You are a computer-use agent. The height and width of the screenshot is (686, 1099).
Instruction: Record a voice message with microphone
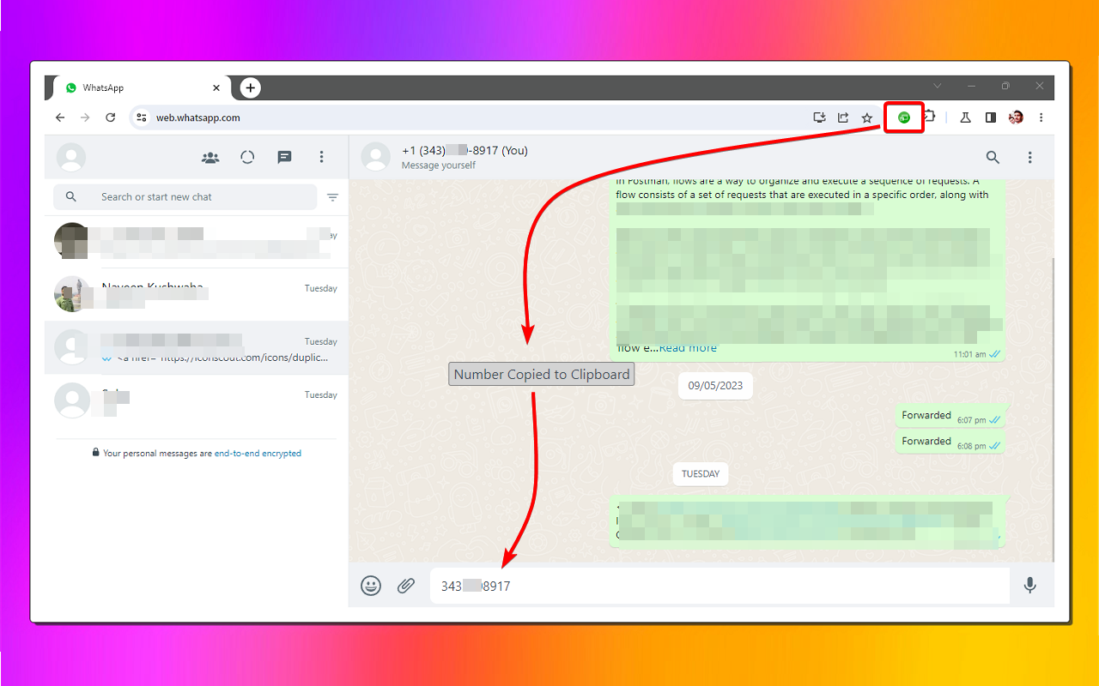[x=1029, y=587]
